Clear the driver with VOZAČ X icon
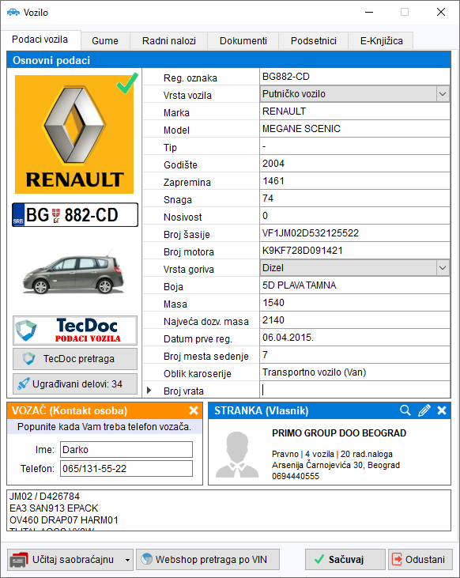This screenshot has width=460, height=578. [x=194, y=410]
